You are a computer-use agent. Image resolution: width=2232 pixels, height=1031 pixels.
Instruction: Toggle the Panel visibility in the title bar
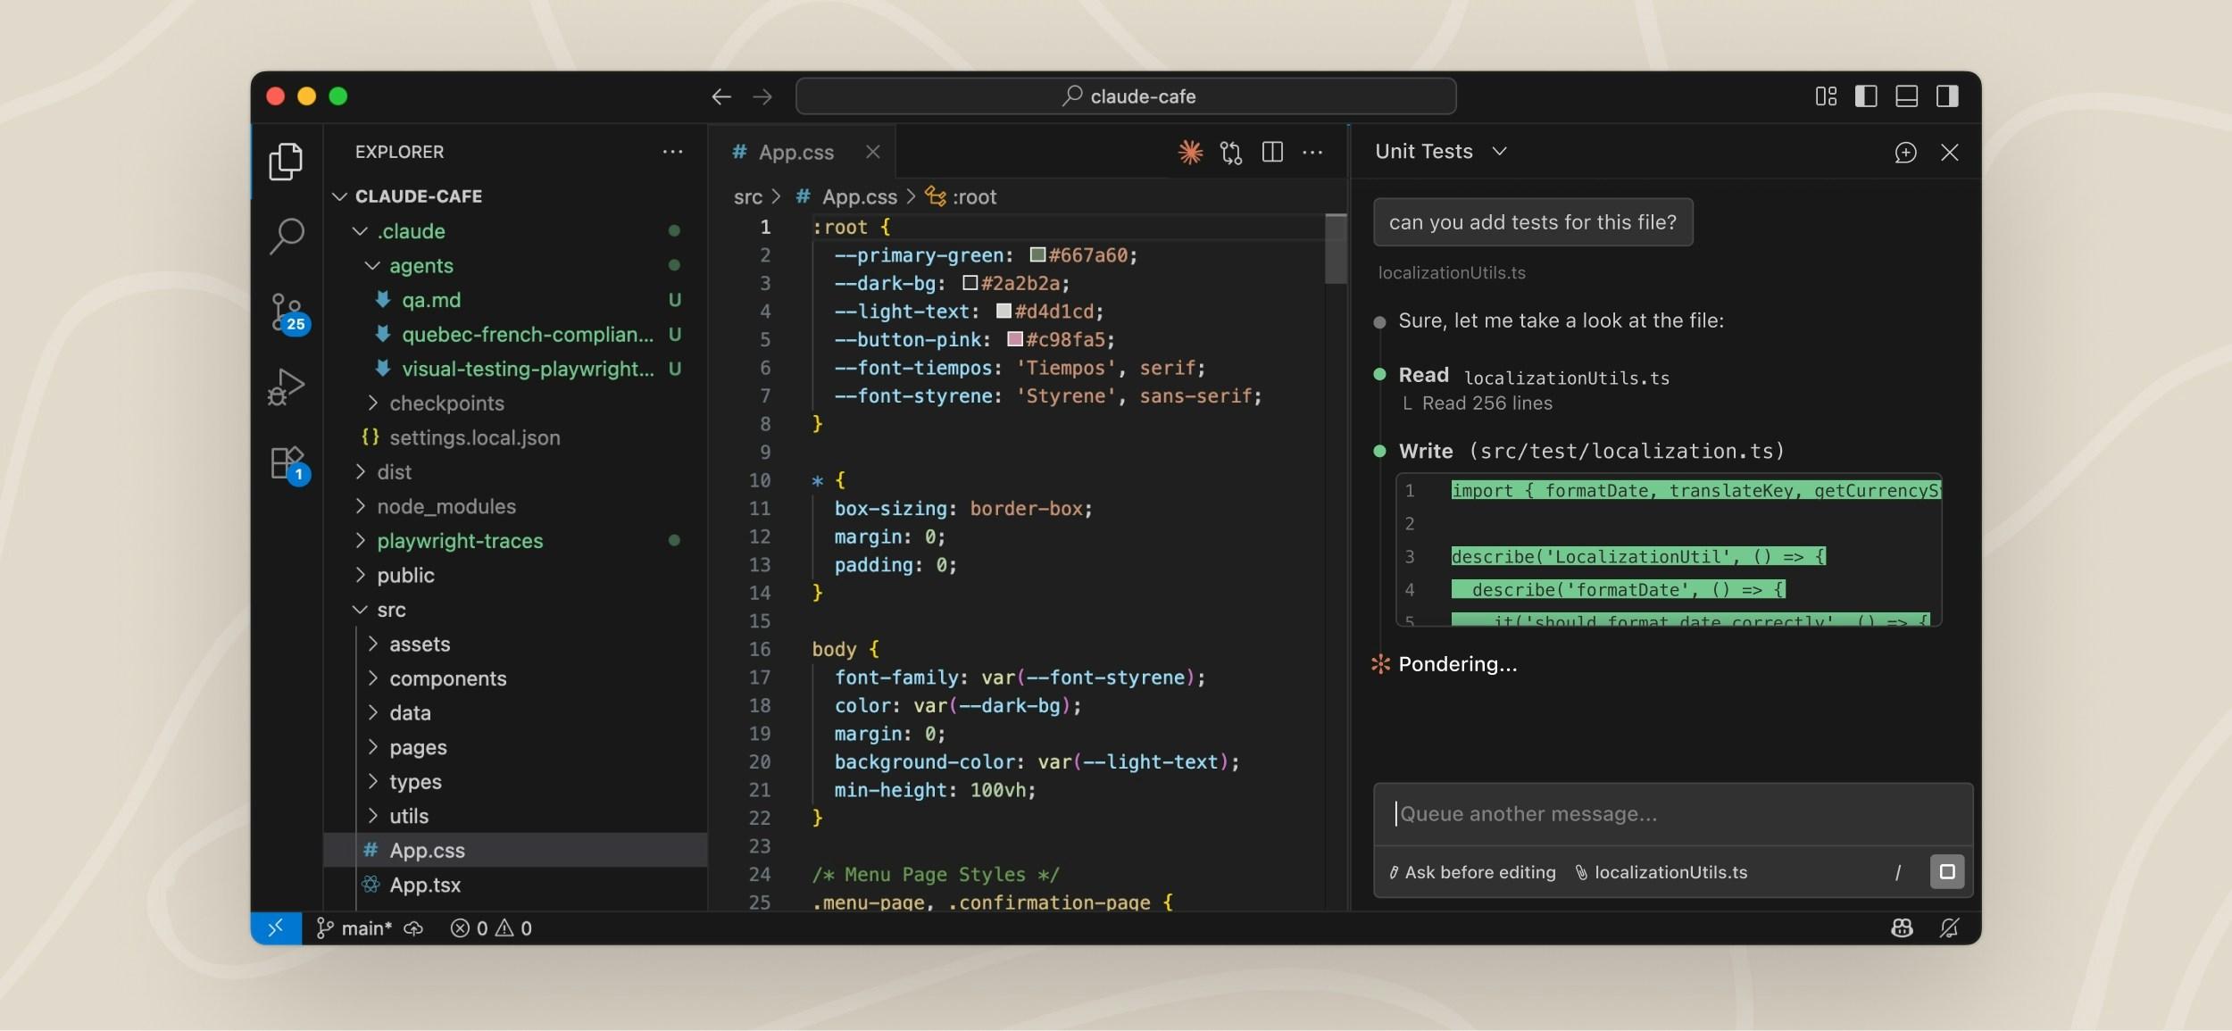pyautogui.click(x=1907, y=96)
